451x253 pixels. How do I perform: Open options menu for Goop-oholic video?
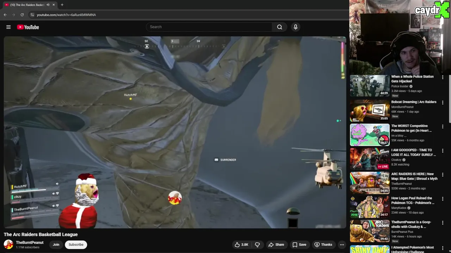[443, 223]
